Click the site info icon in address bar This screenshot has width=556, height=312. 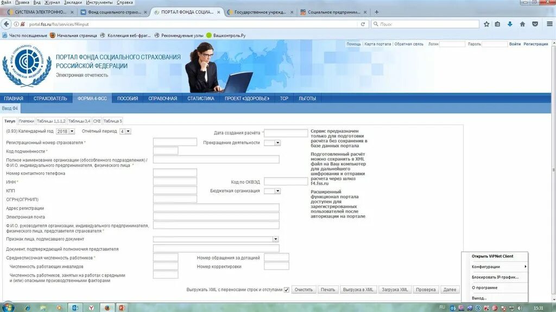pos(16,24)
